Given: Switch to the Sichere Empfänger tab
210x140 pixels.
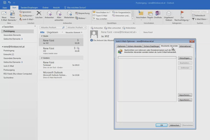Looking at the screenshot, I should coord(152,46).
